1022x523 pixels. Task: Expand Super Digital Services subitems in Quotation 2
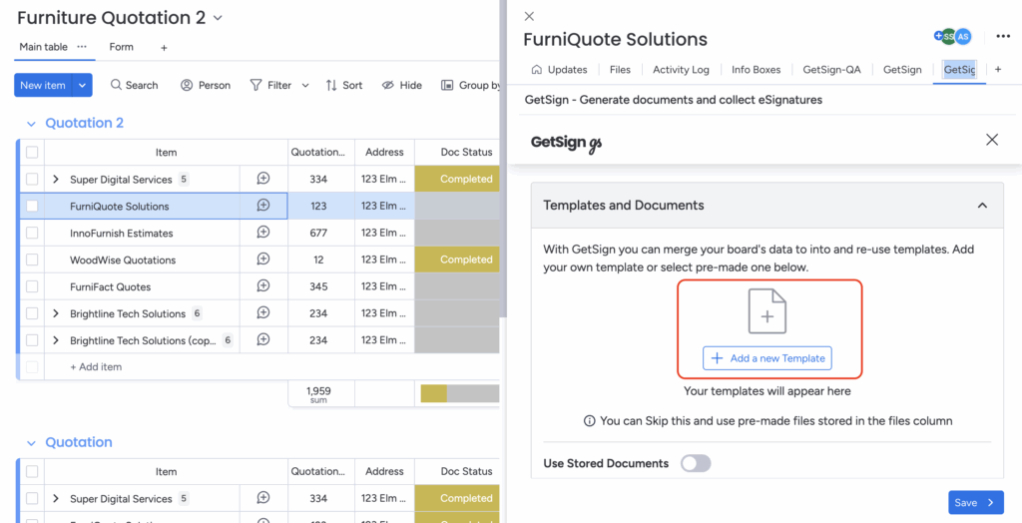(56, 179)
